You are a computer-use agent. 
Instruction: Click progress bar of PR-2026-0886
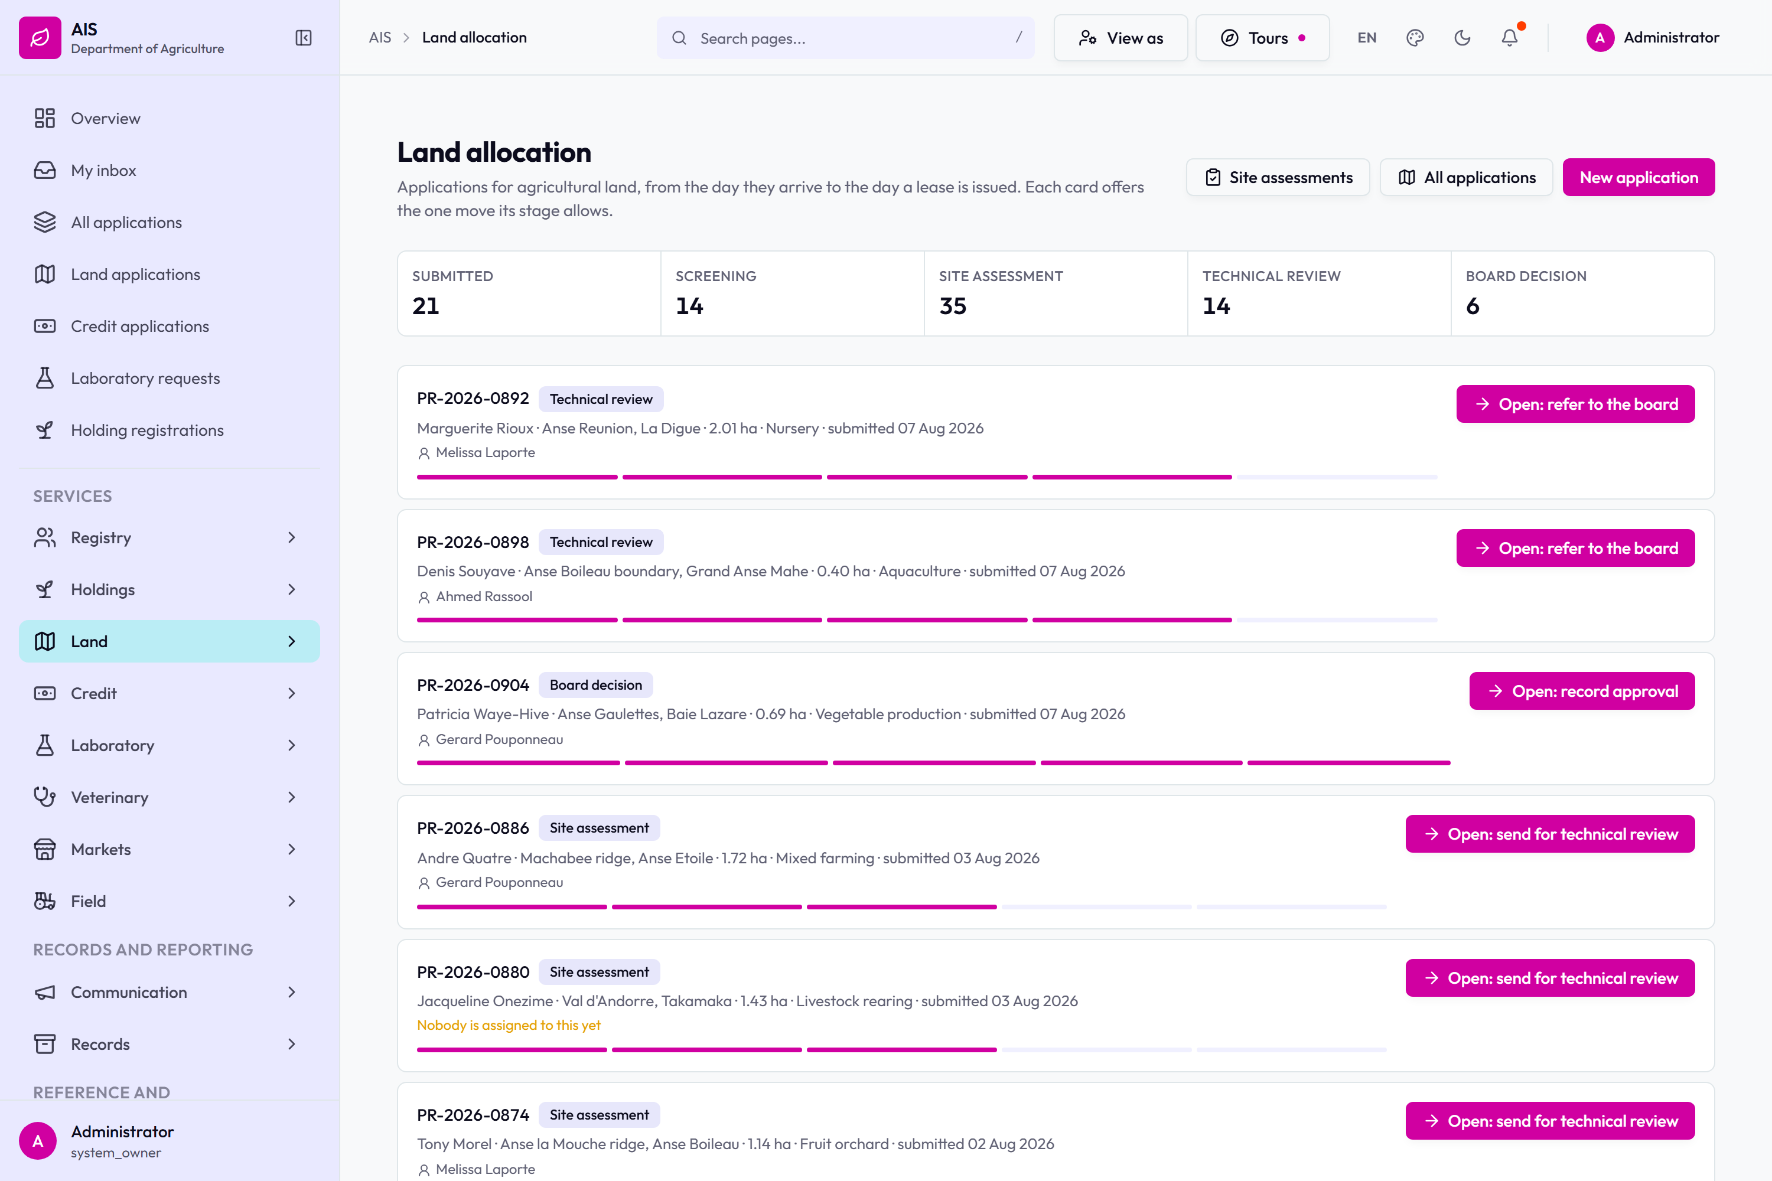click(x=902, y=907)
